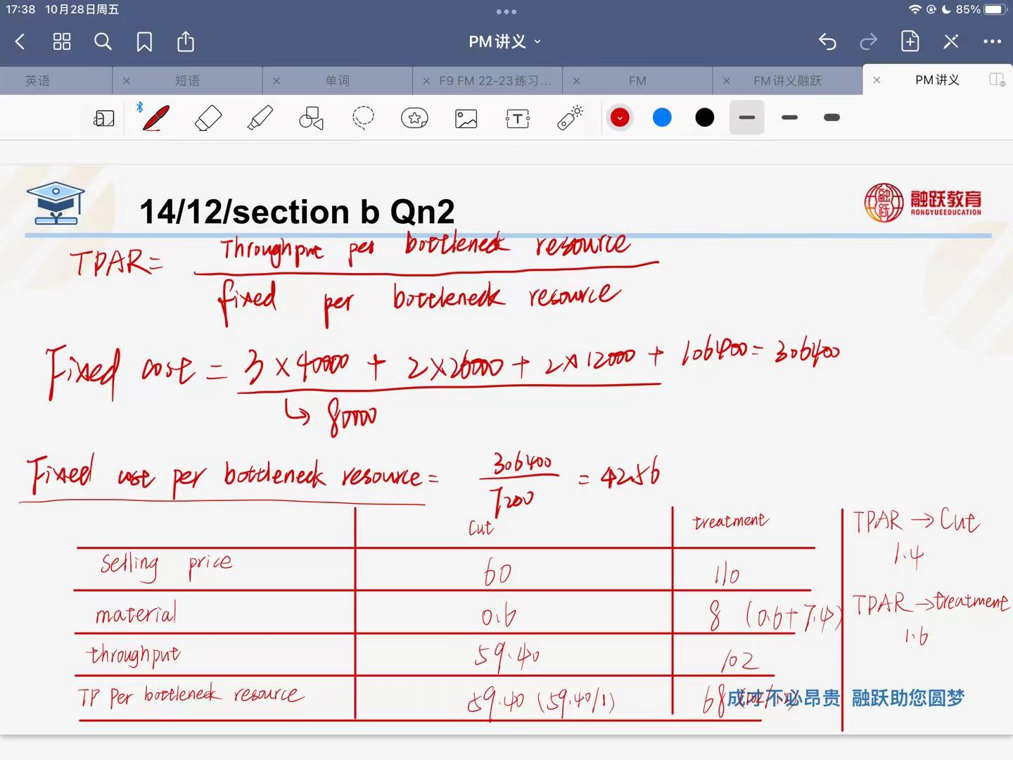Open the Stickers elements tool
The width and height of the screenshot is (1013, 760).
(x=414, y=118)
